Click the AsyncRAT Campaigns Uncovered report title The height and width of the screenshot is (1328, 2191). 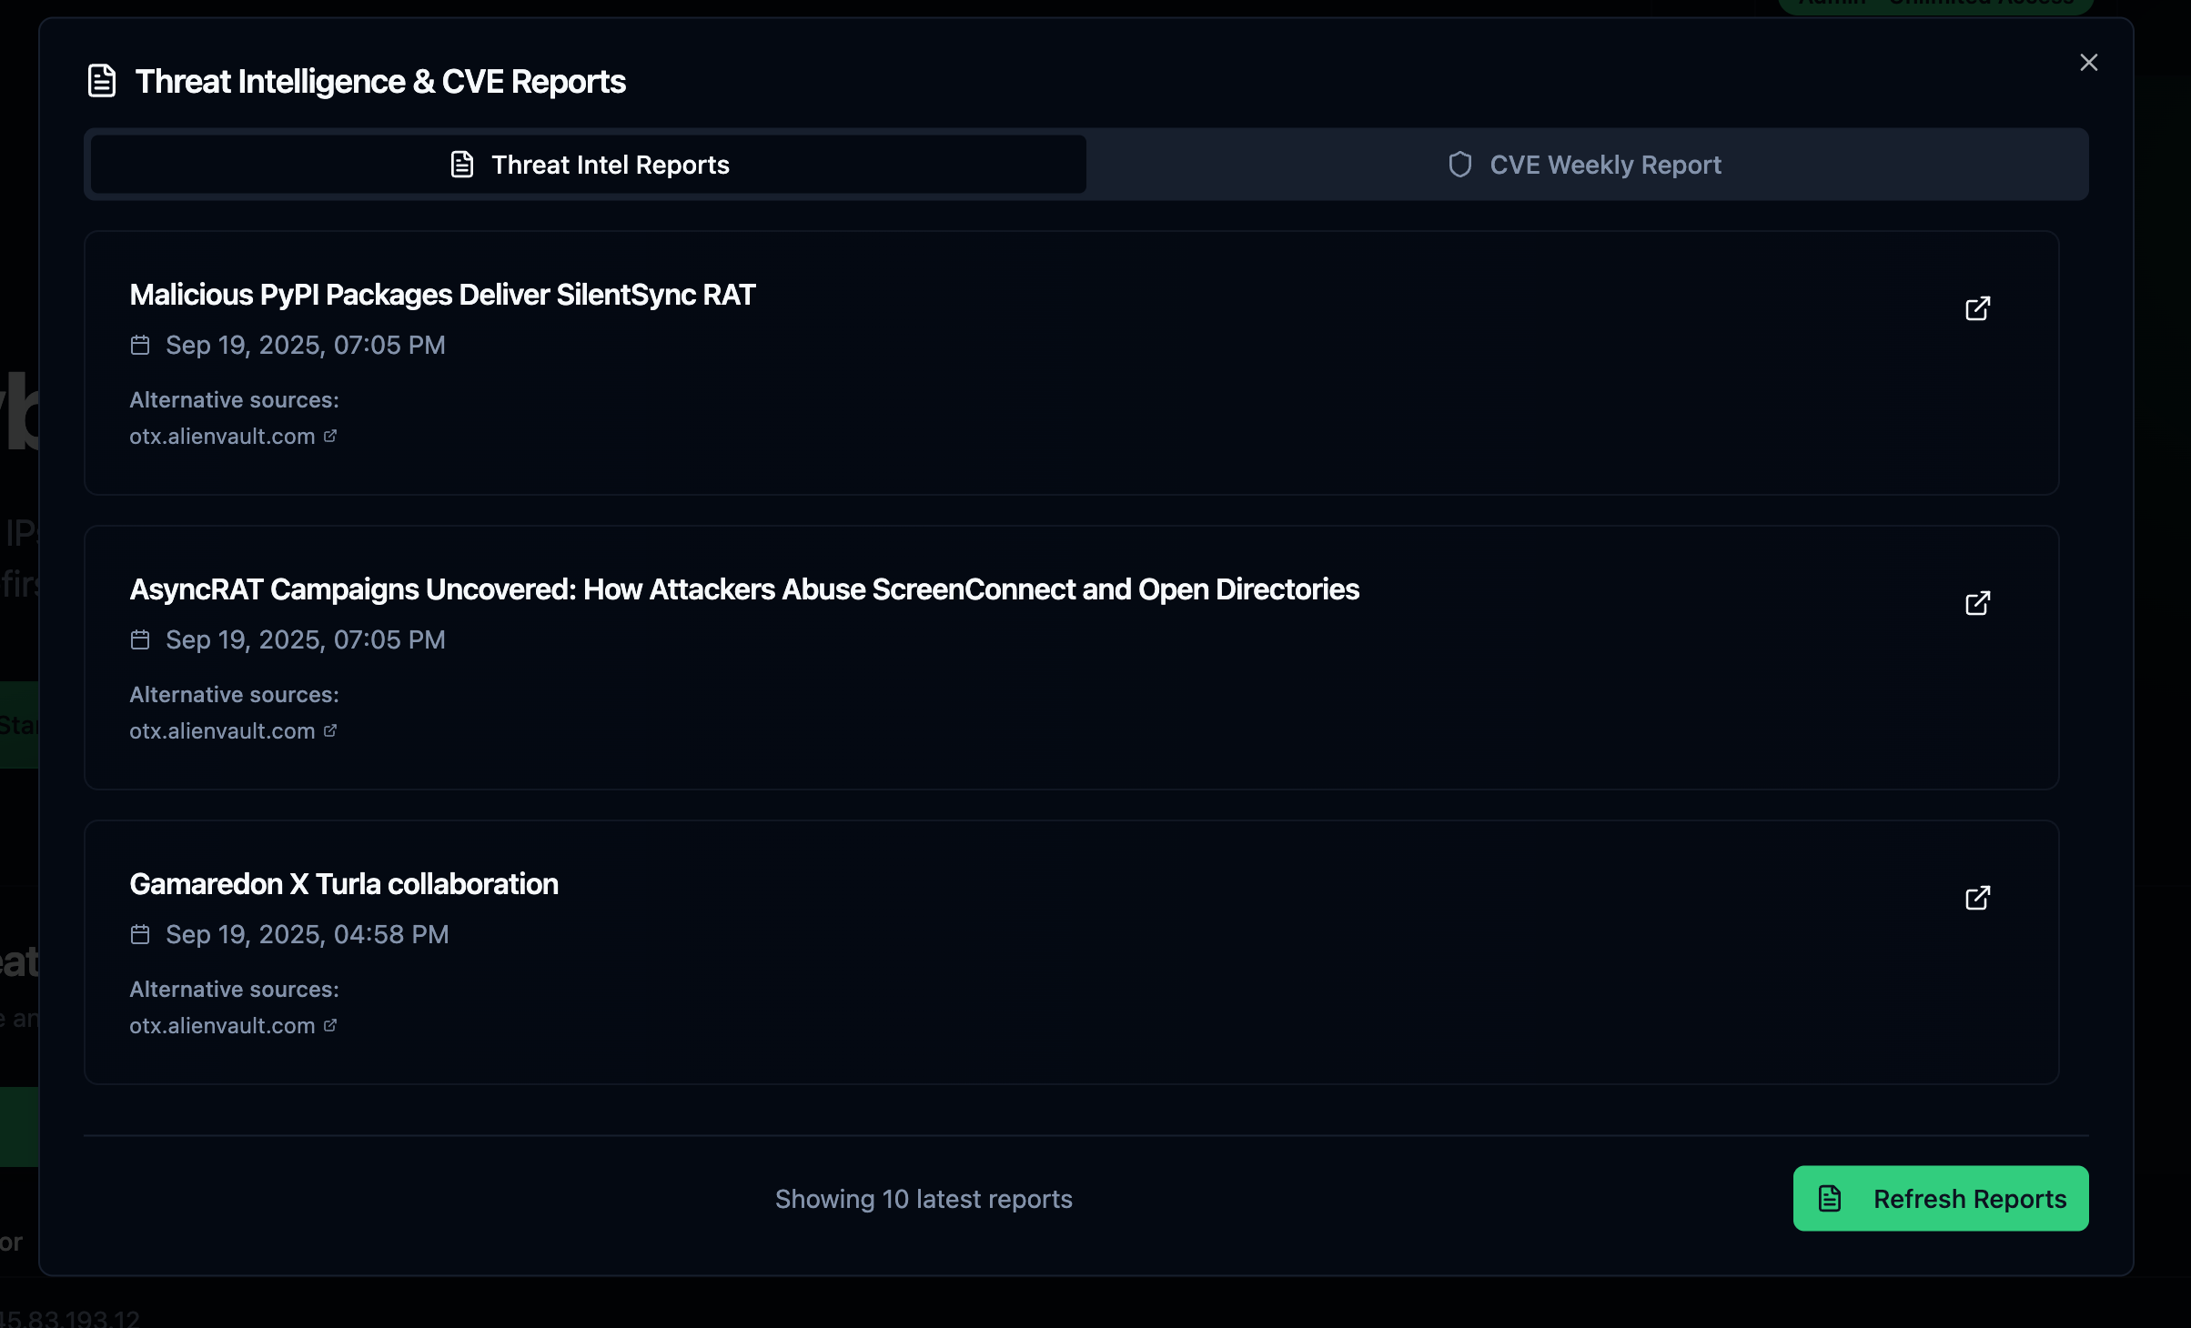click(743, 589)
